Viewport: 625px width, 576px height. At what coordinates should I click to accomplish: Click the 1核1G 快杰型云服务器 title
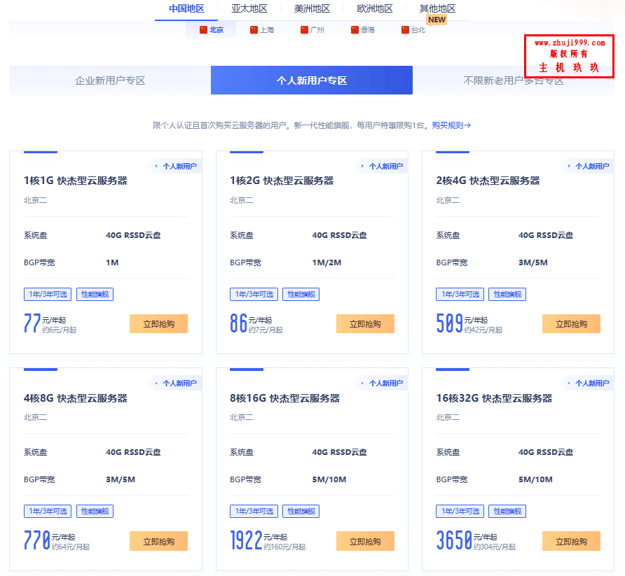[x=76, y=181]
